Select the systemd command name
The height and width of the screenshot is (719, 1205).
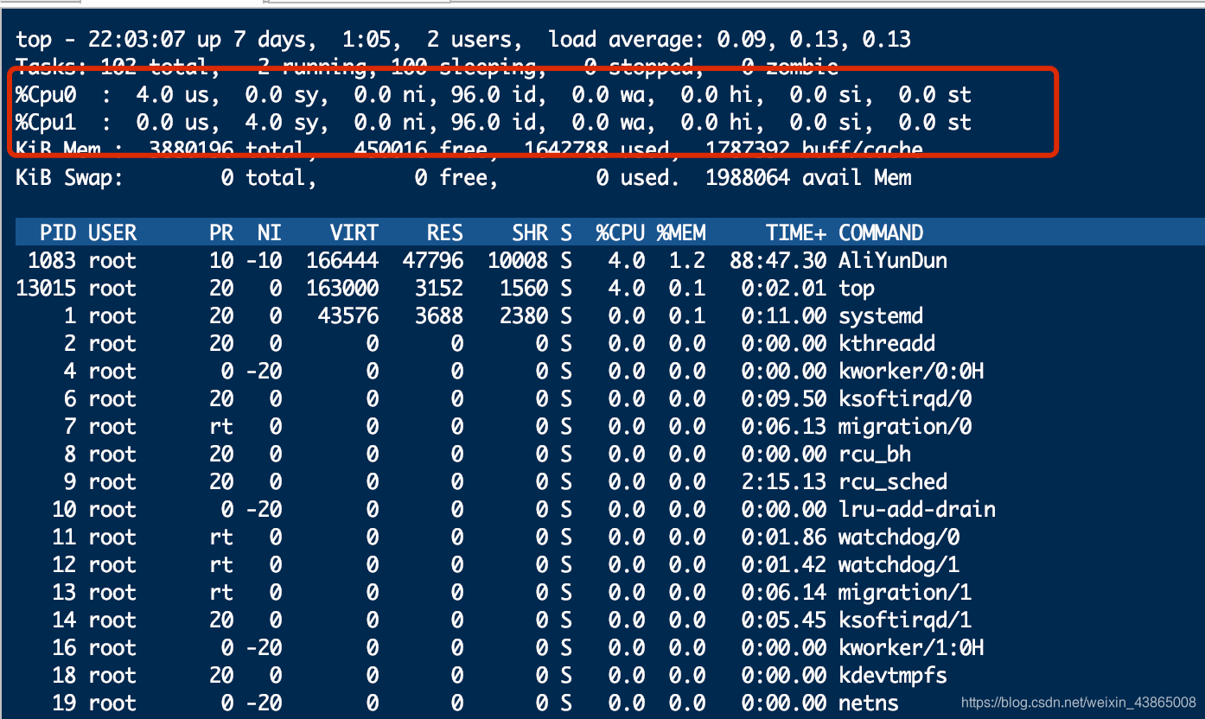coord(881,315)
